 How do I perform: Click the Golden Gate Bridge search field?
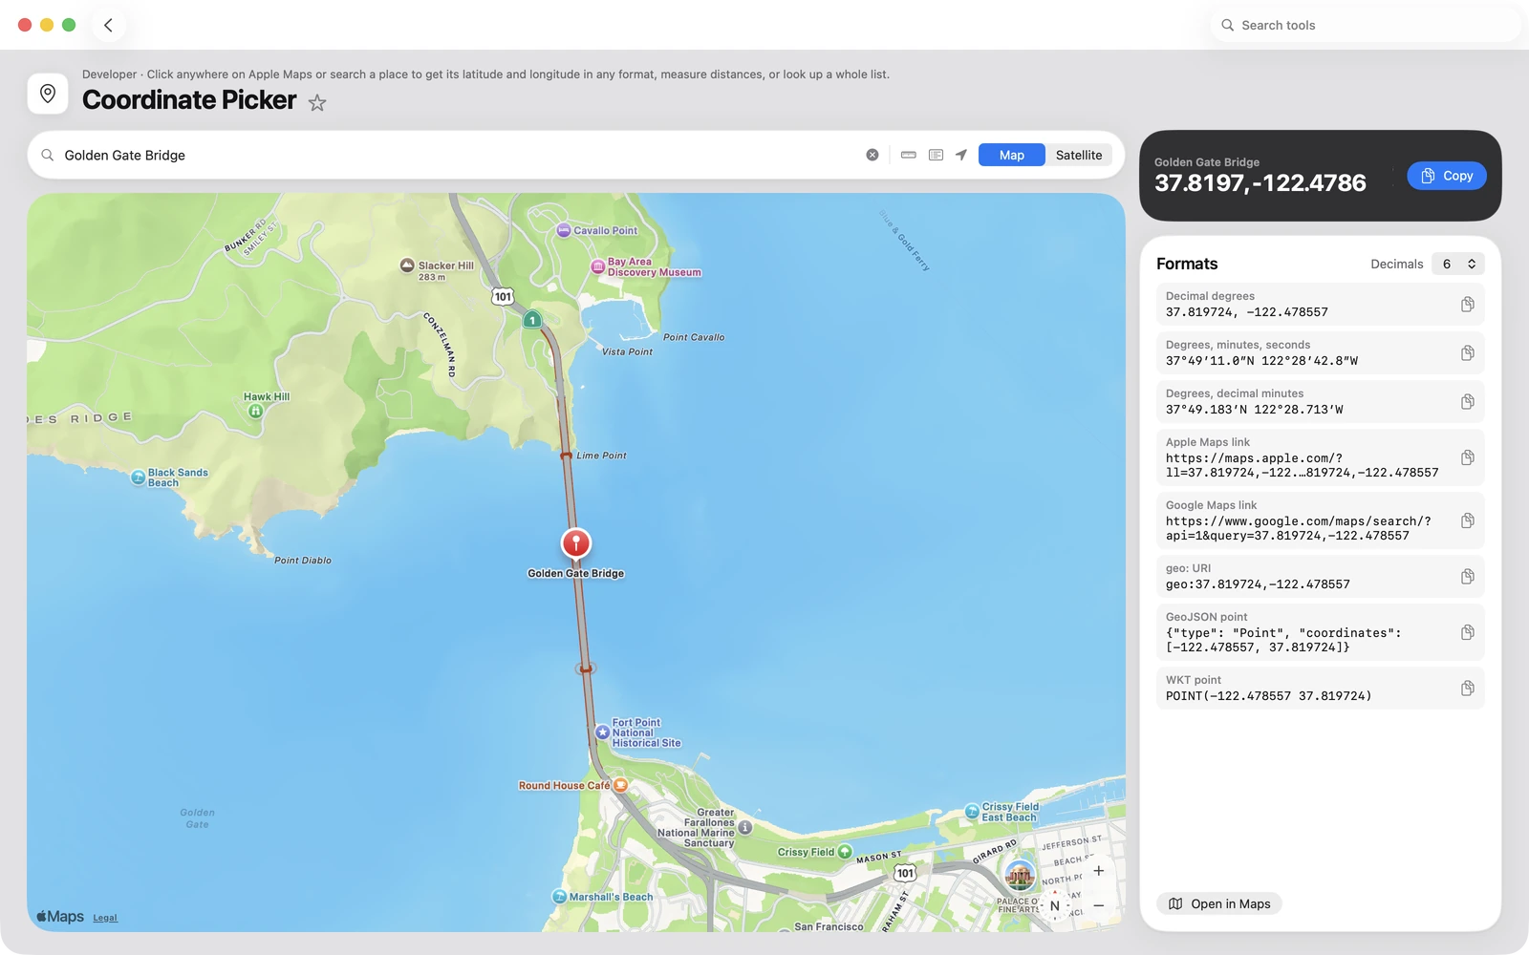459,155
